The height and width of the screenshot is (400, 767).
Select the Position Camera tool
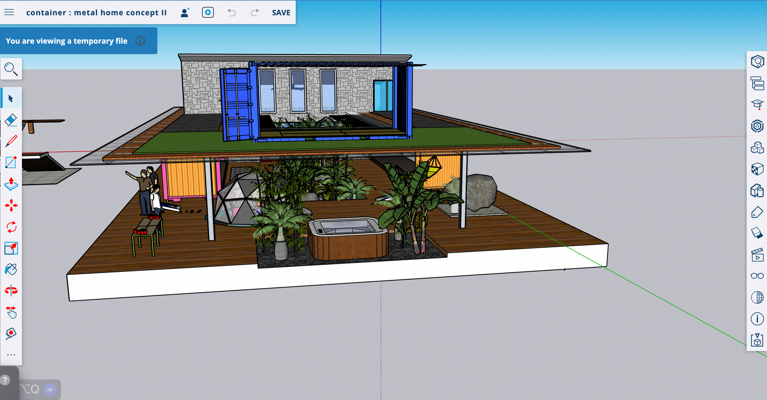coord(11,334)
